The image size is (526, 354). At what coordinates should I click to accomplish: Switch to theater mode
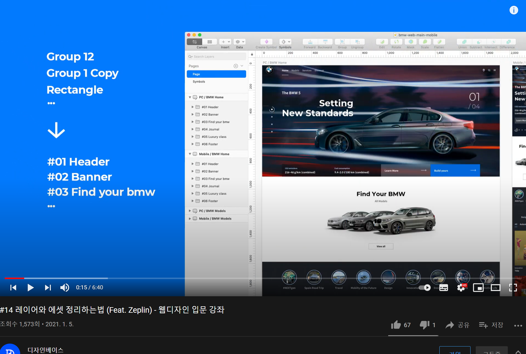tap(496, 288)
